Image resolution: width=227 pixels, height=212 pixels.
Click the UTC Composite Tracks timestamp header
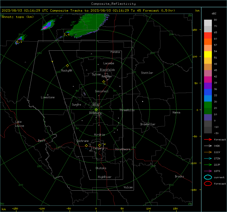point(88,11)
